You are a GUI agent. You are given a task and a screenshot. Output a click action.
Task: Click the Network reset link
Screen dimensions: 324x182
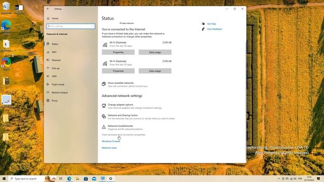point(109,148)
